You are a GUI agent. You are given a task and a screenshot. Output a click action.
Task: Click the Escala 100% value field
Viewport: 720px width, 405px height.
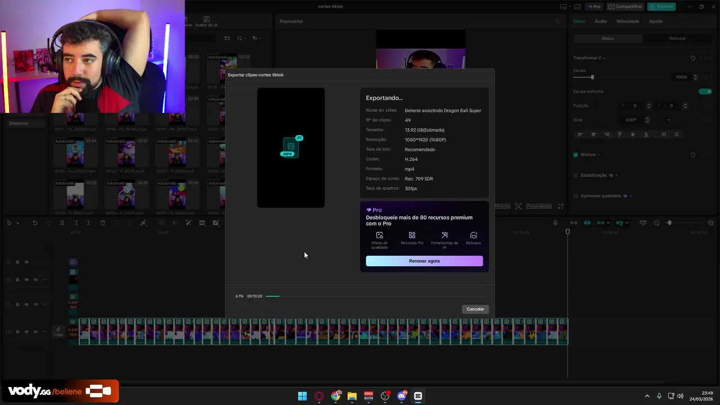(681, 77)
